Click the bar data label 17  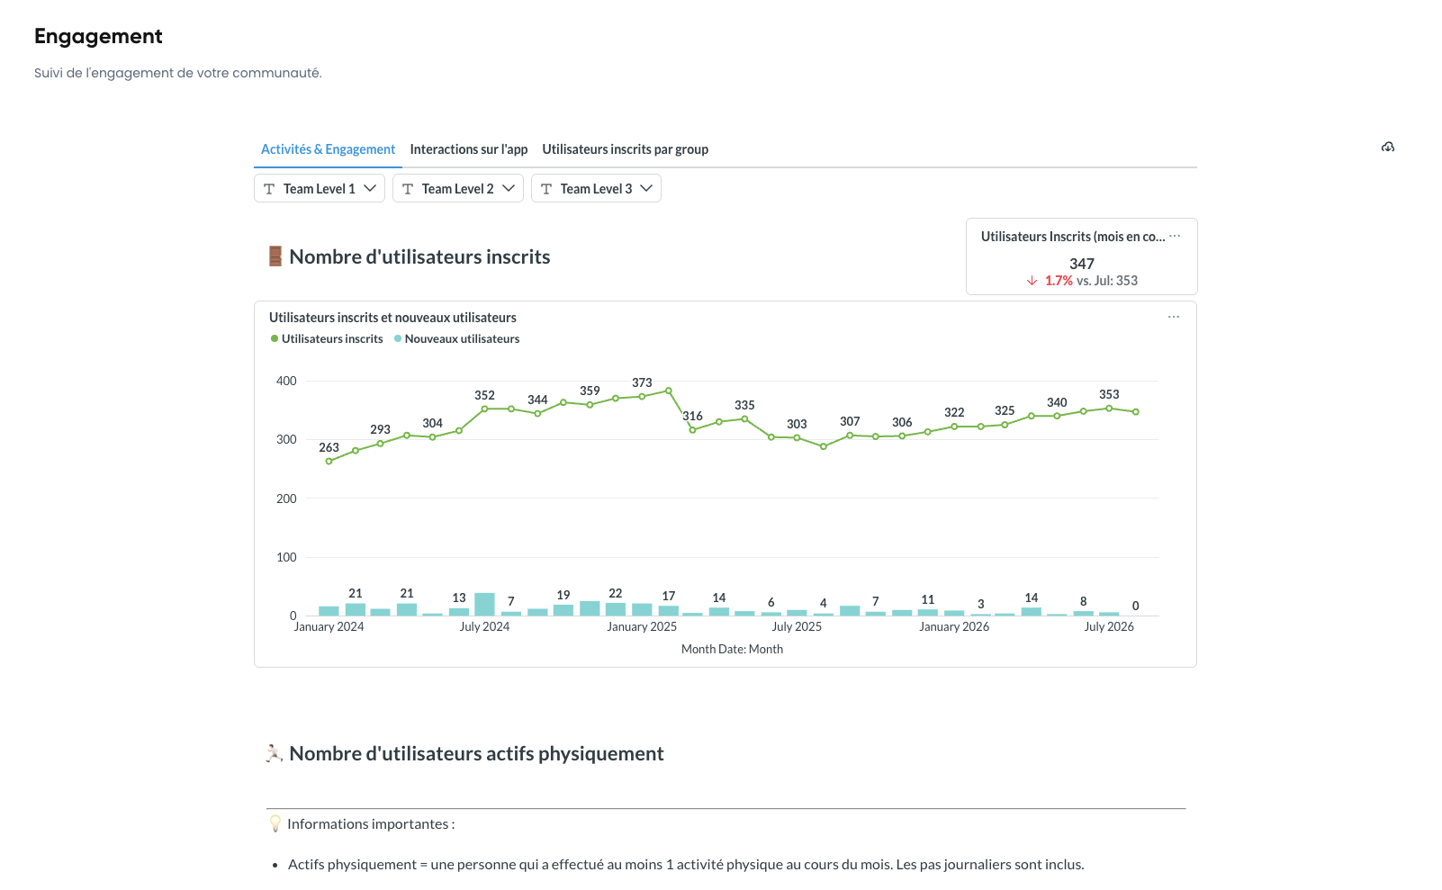(x=669, y=596)
